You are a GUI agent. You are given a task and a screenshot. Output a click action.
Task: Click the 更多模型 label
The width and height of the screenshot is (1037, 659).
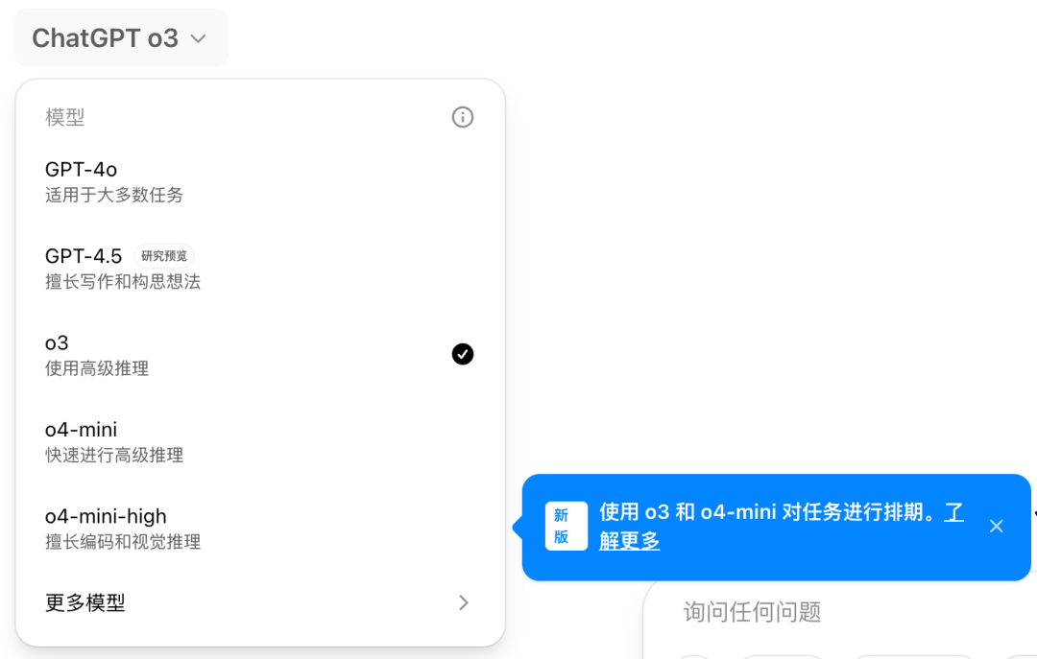[84, 602]
